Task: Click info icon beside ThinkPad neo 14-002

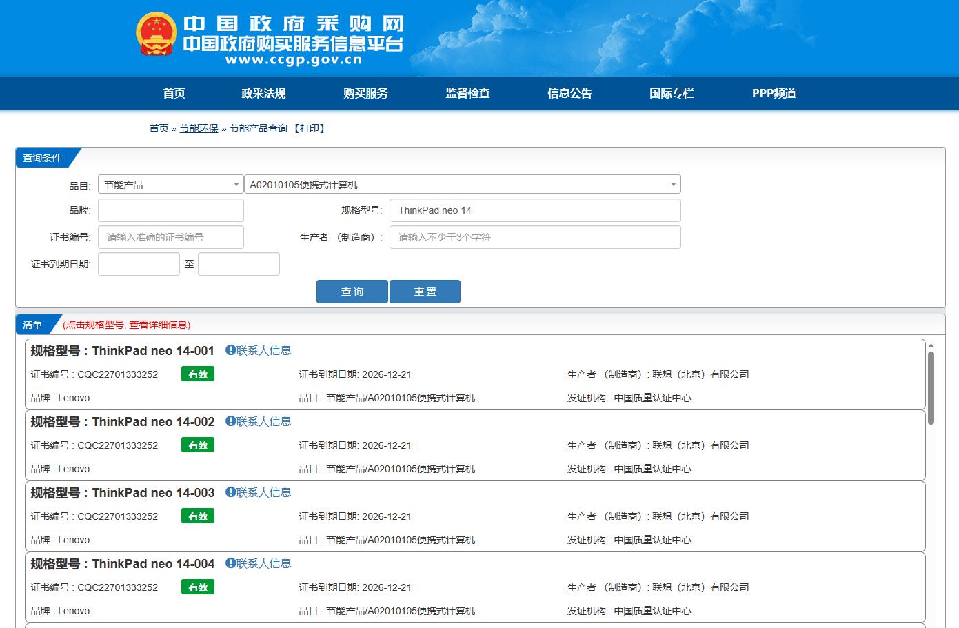Action: tap(230, 421)
